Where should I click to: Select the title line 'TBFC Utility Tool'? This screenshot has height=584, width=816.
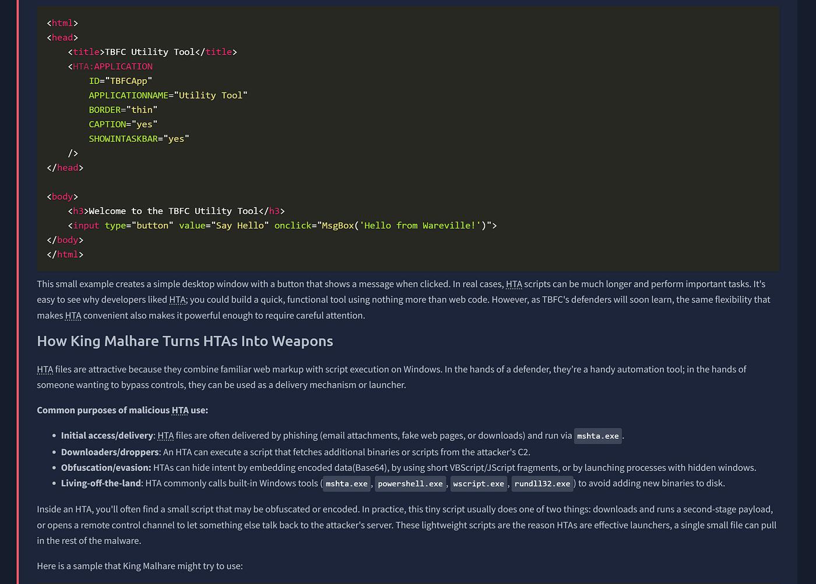(153, 52)
